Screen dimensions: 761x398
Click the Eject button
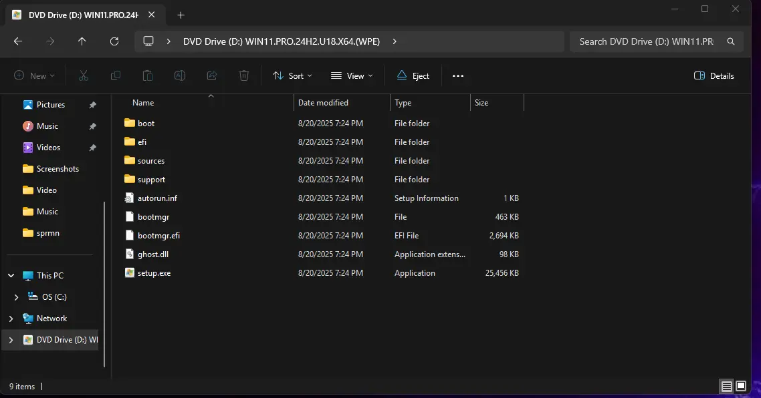pyautogui.click(x=413, y=75)
